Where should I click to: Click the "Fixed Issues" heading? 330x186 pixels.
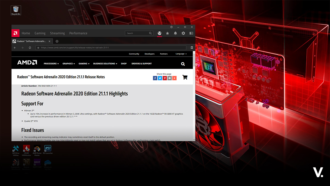tap(32, 130)
